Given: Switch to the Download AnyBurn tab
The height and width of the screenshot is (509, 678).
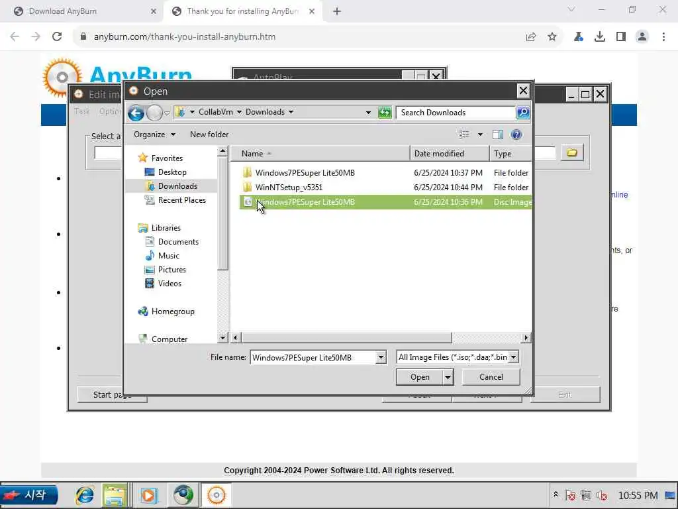Looking at the screenshot, I should click(63, 11).
